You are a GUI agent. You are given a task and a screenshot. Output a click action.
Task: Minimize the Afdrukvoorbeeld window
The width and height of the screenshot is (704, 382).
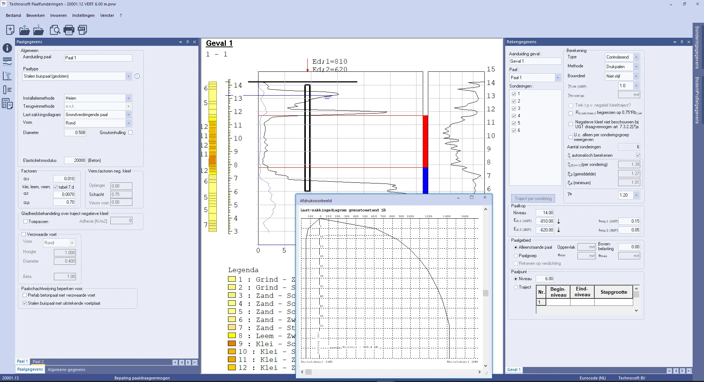[x=458, y=197]
